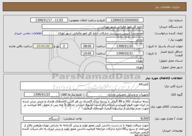Click the quantity field 9,500
192x136 pixels.
click(x=131, y=118)
